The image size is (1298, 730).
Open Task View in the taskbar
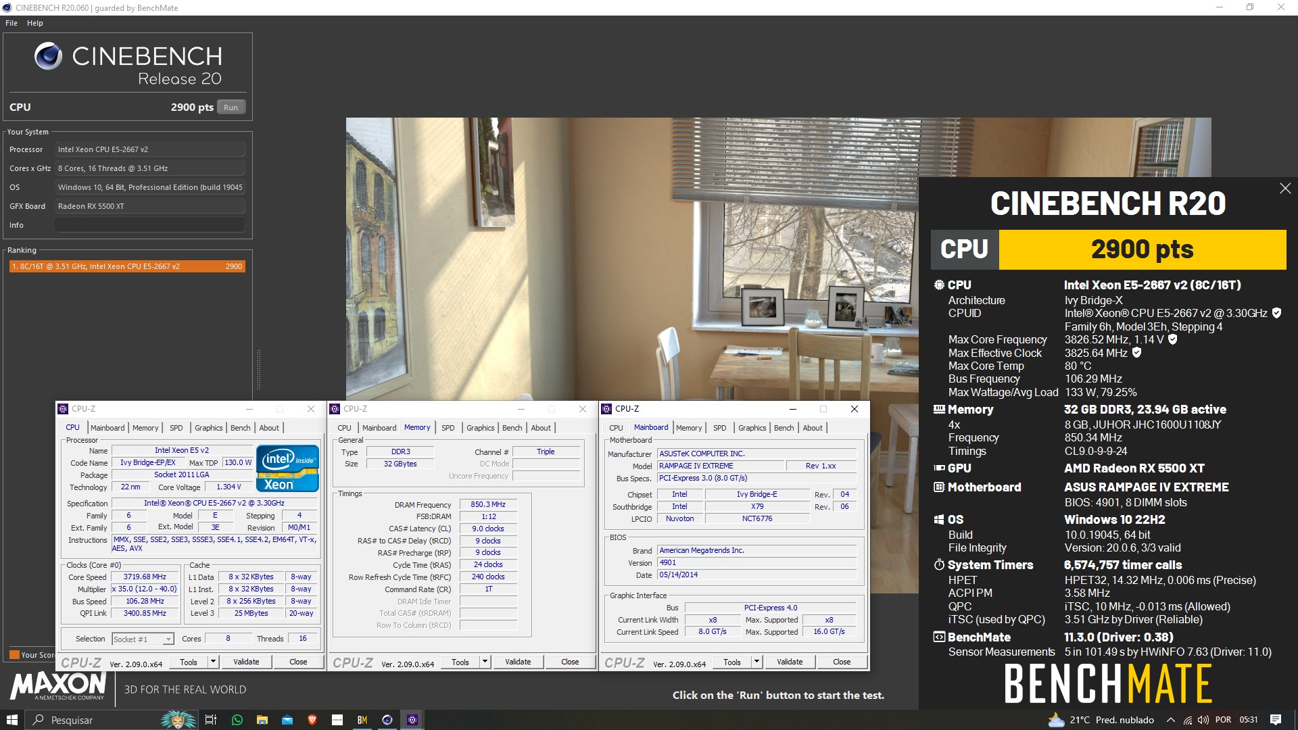coord(211,720)
